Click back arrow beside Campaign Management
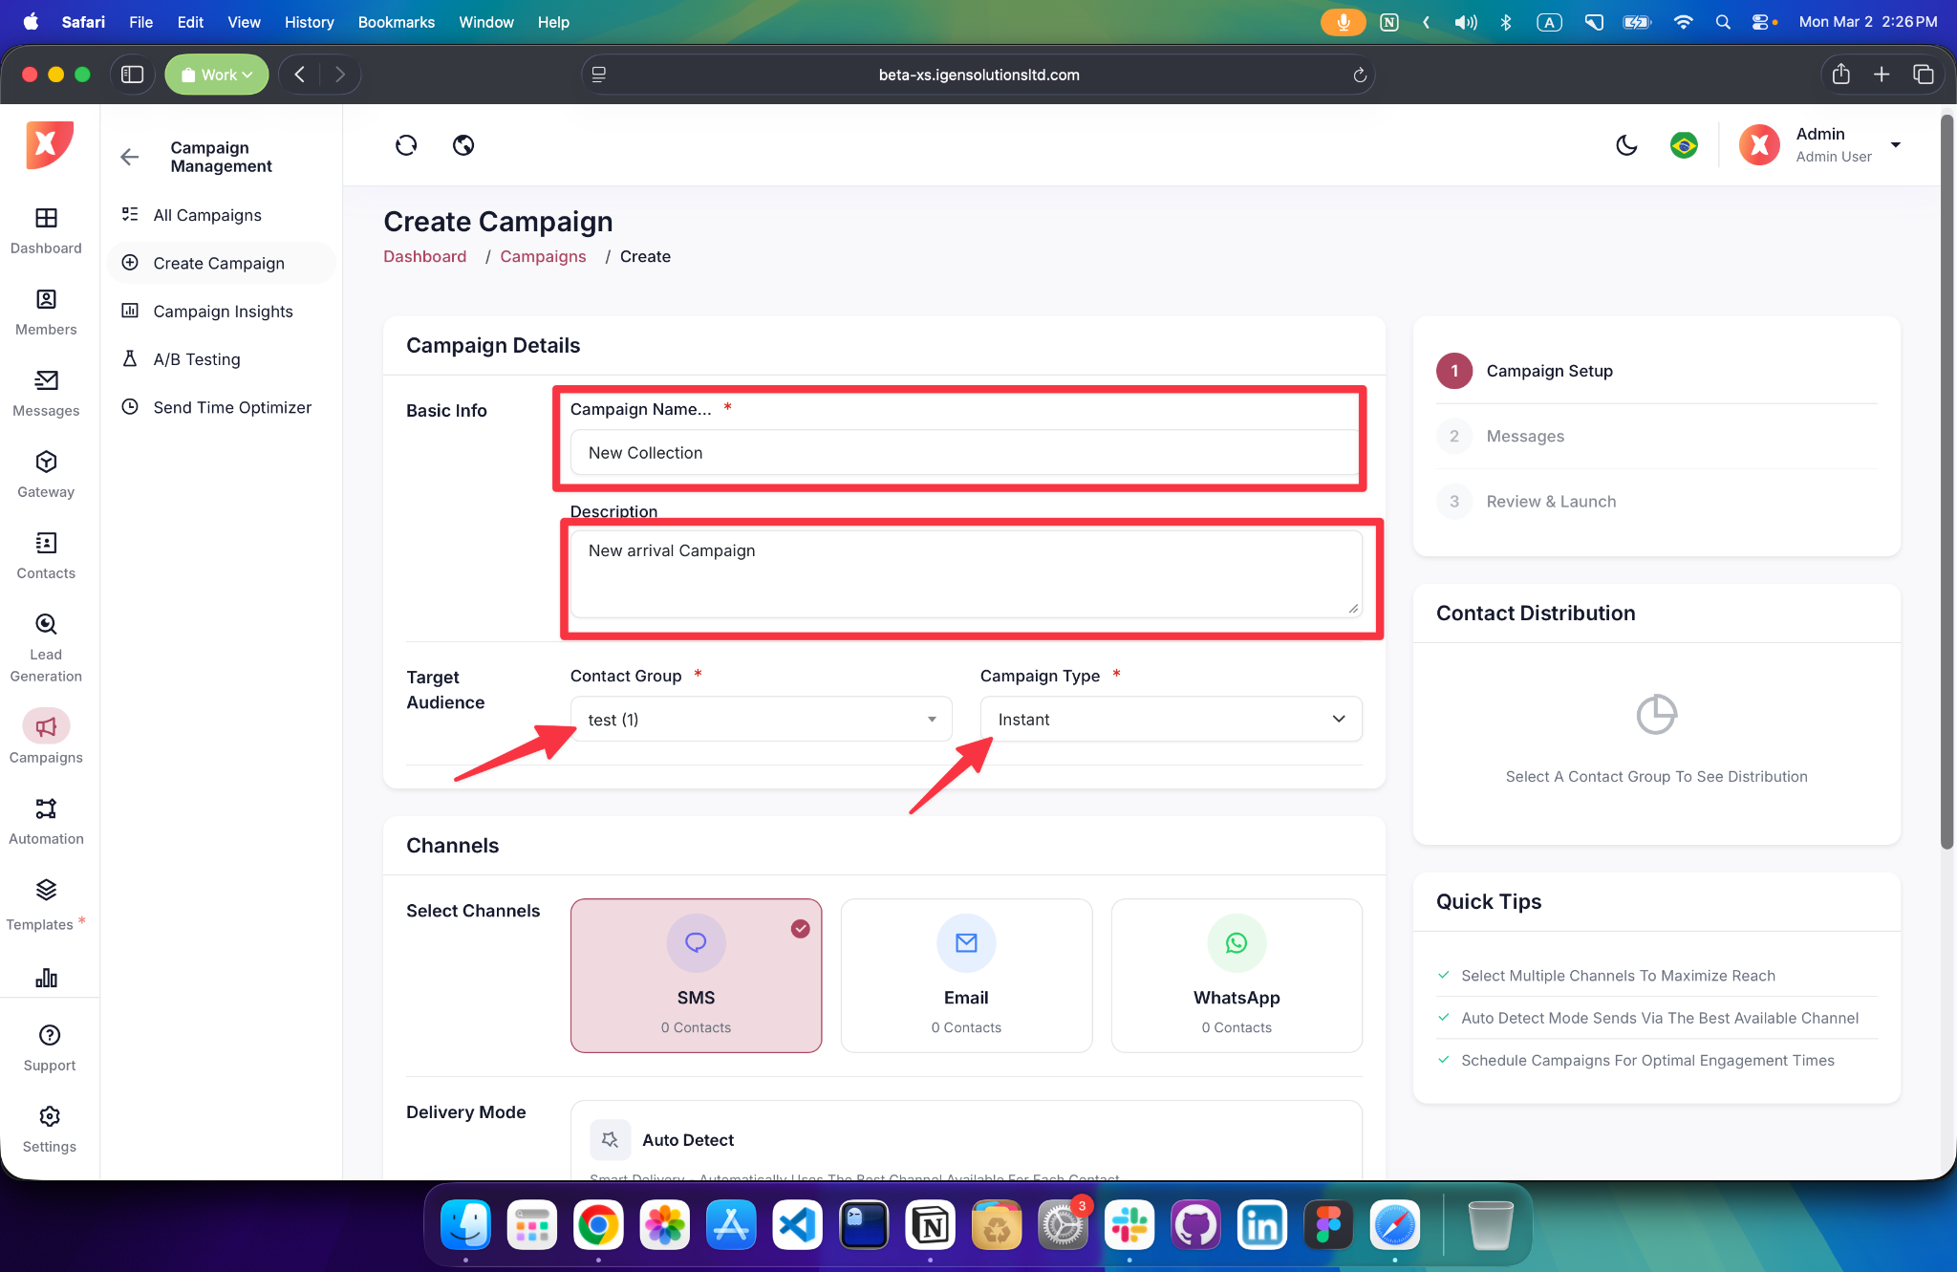This screenshot has width=1957, height=1272. pos(130,157)
